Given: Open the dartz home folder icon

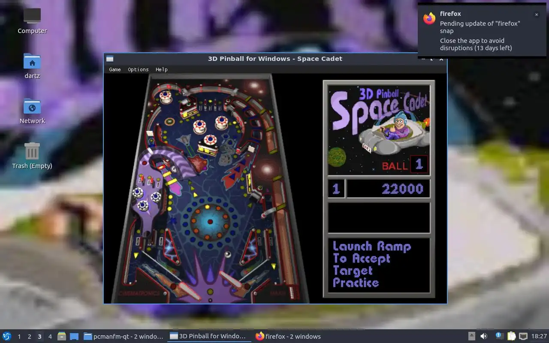Looking at the screenshot, I should pyautogui.click(x=32, y=66).
